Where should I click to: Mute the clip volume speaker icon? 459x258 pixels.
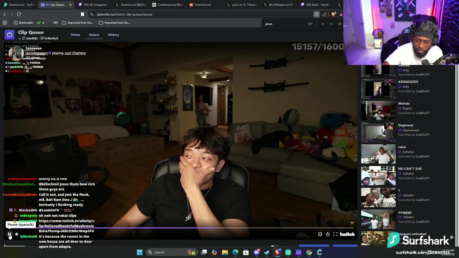pos(17,234)
